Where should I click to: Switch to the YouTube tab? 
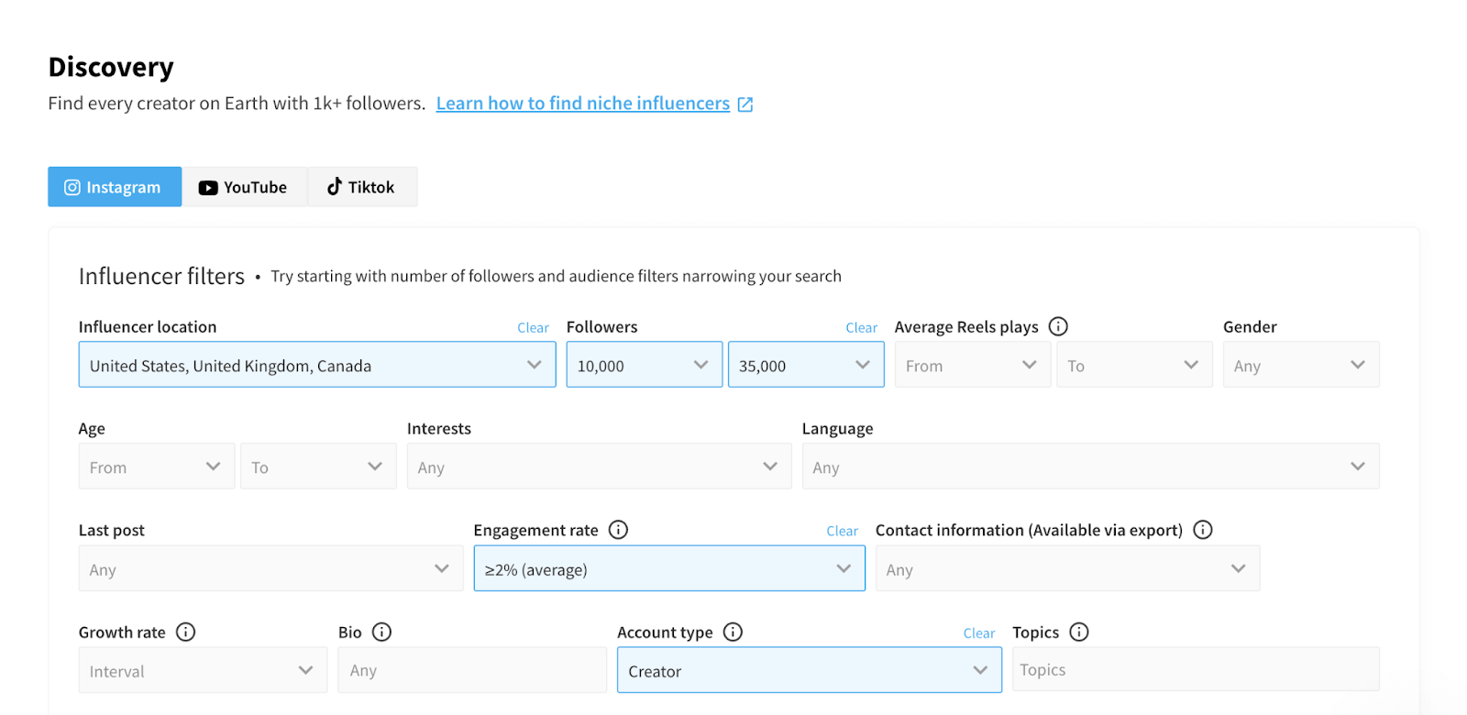244,187
